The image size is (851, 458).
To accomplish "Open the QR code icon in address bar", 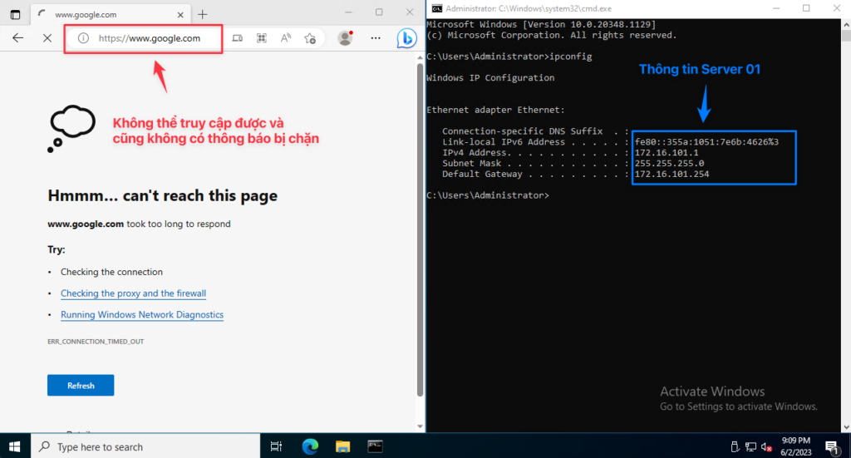I will click(262, 38).
